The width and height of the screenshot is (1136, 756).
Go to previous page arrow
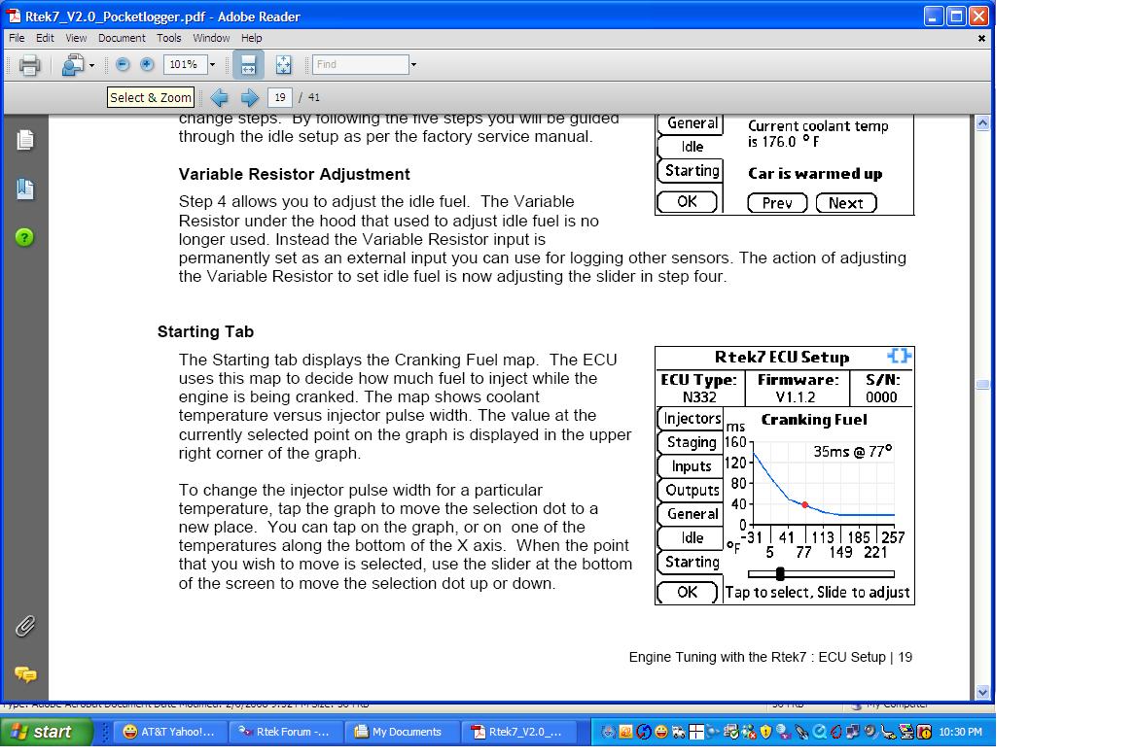[220, 97]
